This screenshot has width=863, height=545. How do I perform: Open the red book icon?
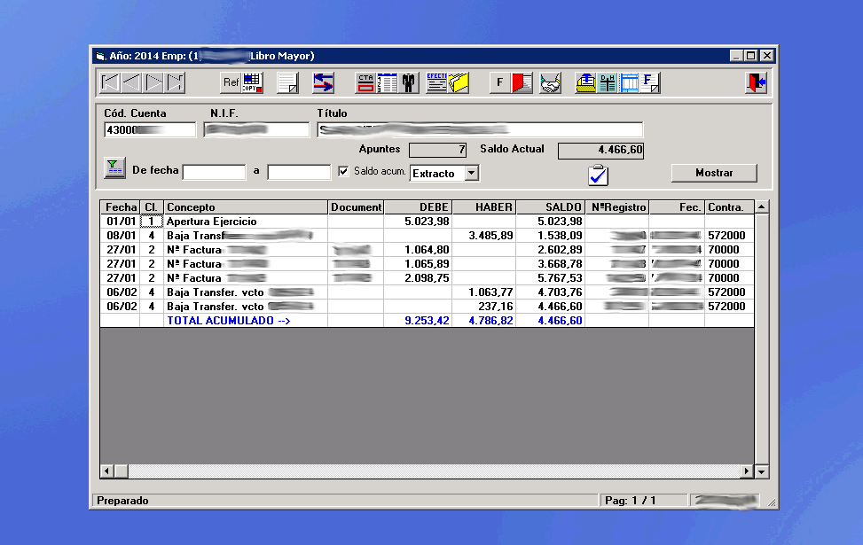pos(522,82)
